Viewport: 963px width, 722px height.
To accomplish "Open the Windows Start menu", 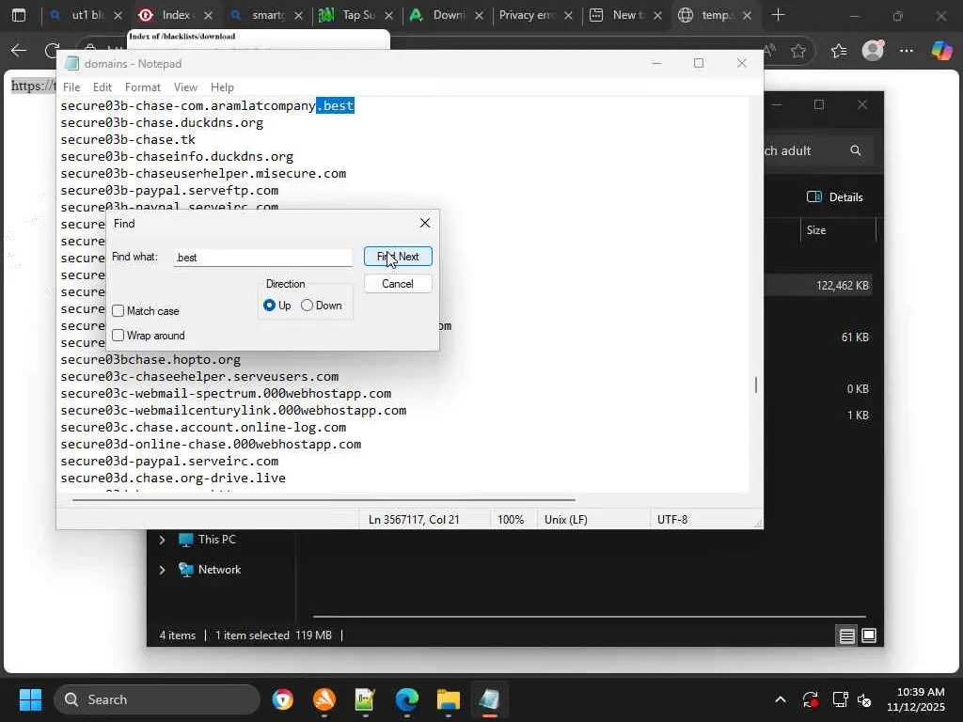I will (30, 699).
